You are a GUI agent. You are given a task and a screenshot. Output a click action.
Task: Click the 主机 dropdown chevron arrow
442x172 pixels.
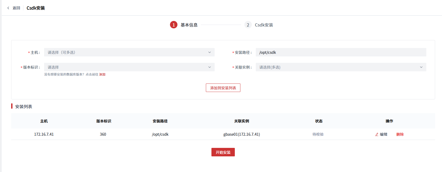point(210,52)
